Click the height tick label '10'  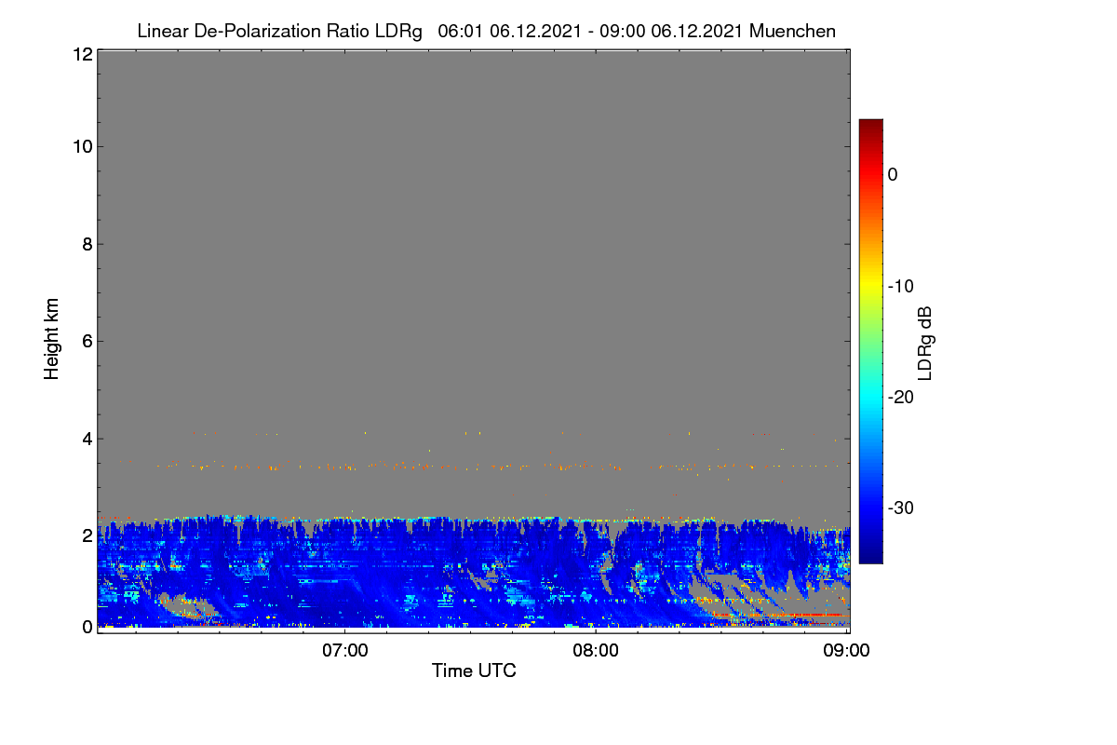pos(81,146)
